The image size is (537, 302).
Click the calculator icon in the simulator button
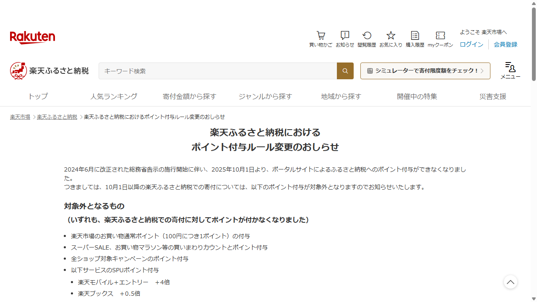(370, 71)
